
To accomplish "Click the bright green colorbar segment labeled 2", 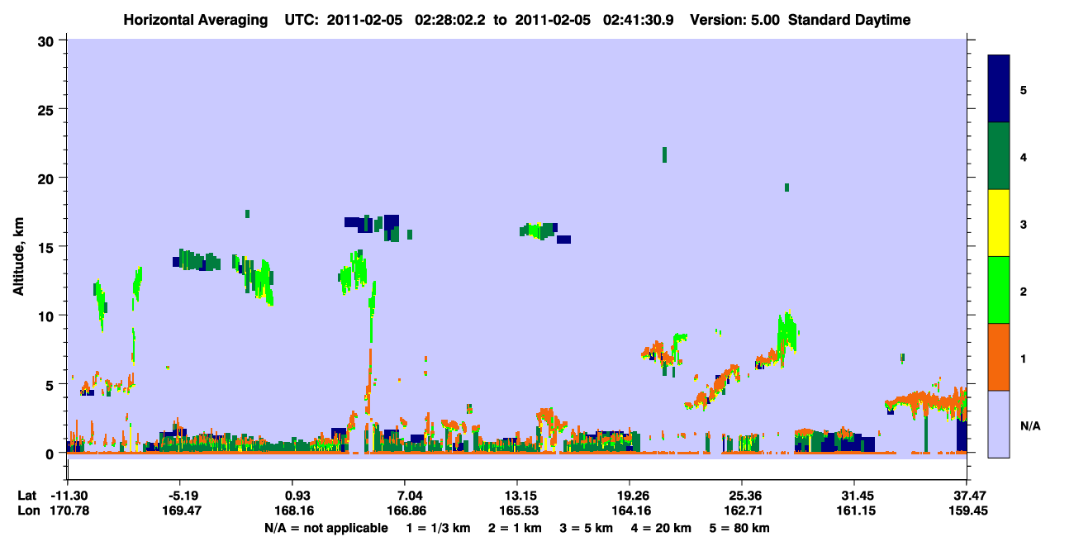I will (x=999, y=290).
